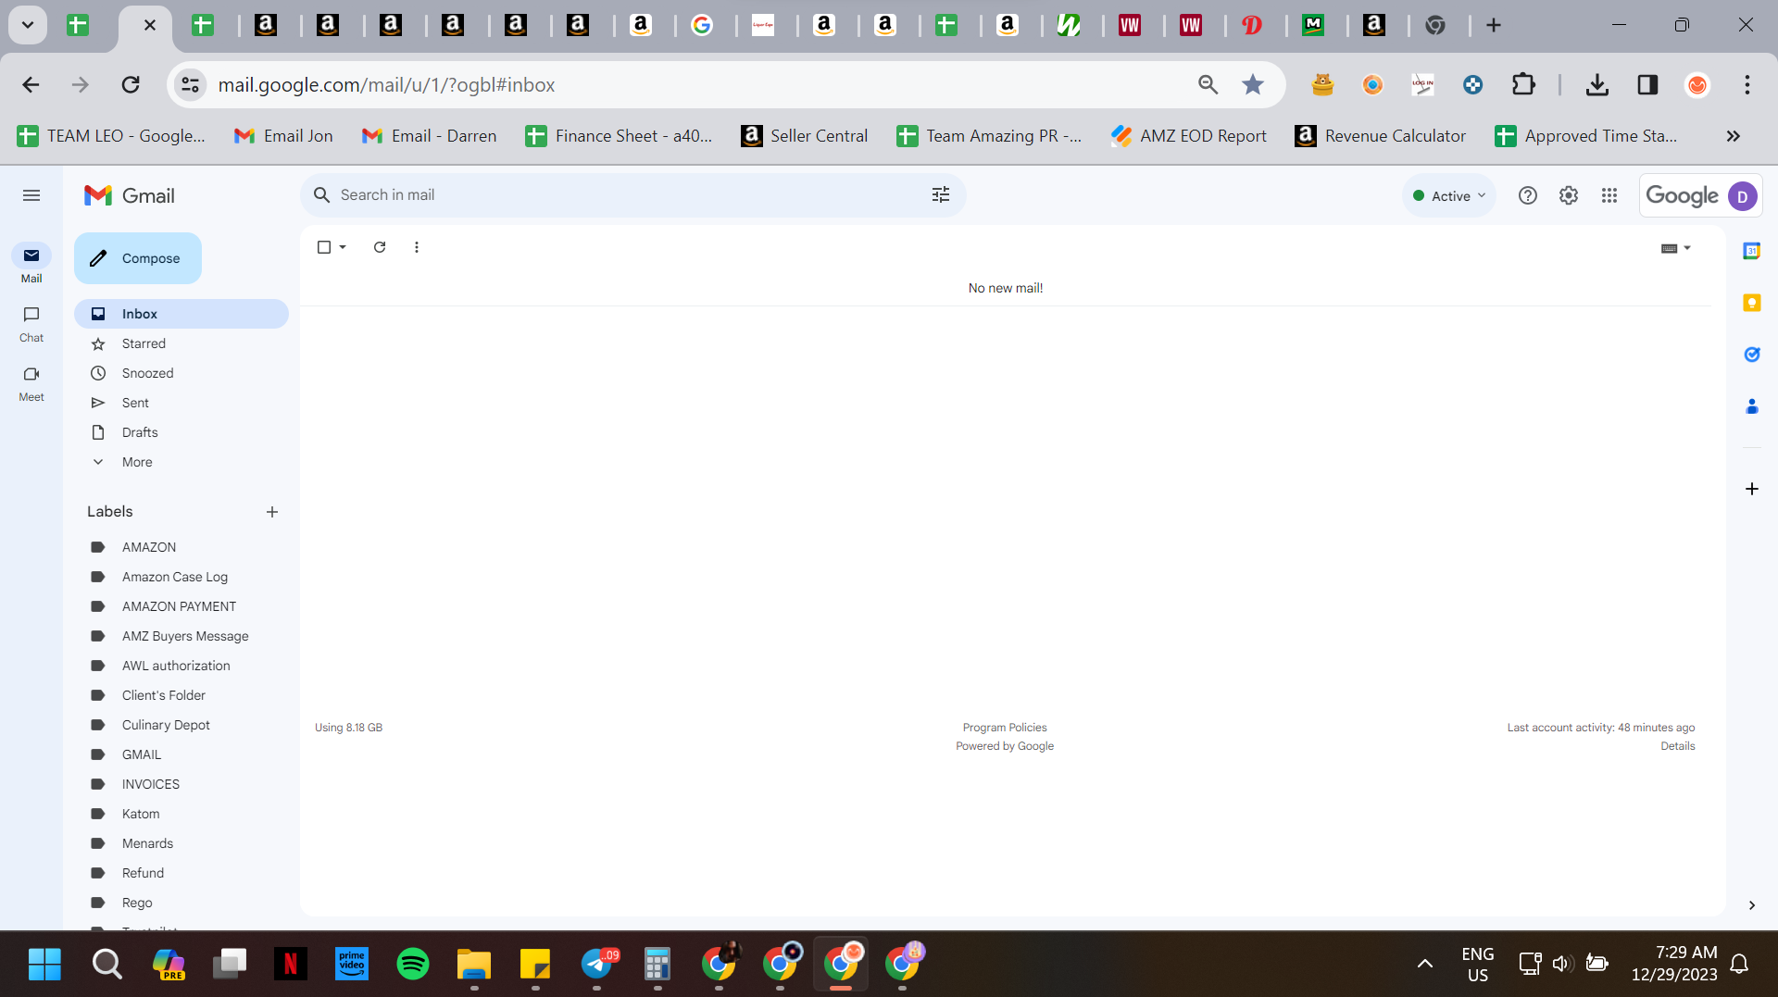Expand the More folders list
Viewport: 1778px width, 997px height.
pos(182,462)
